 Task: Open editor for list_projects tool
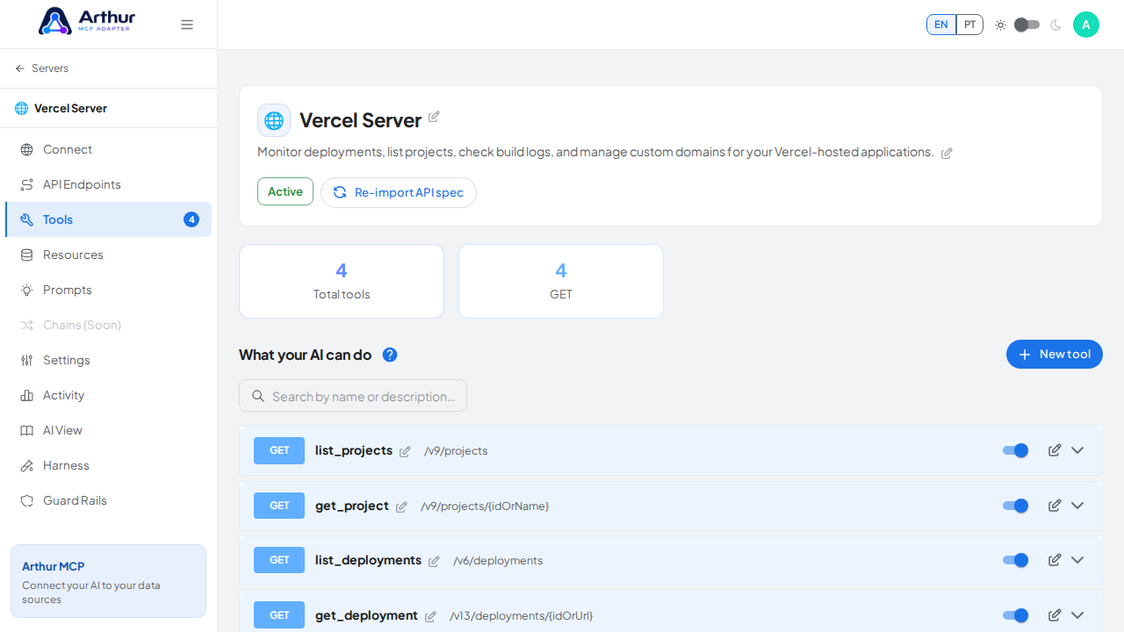(x=1055, y=450)
